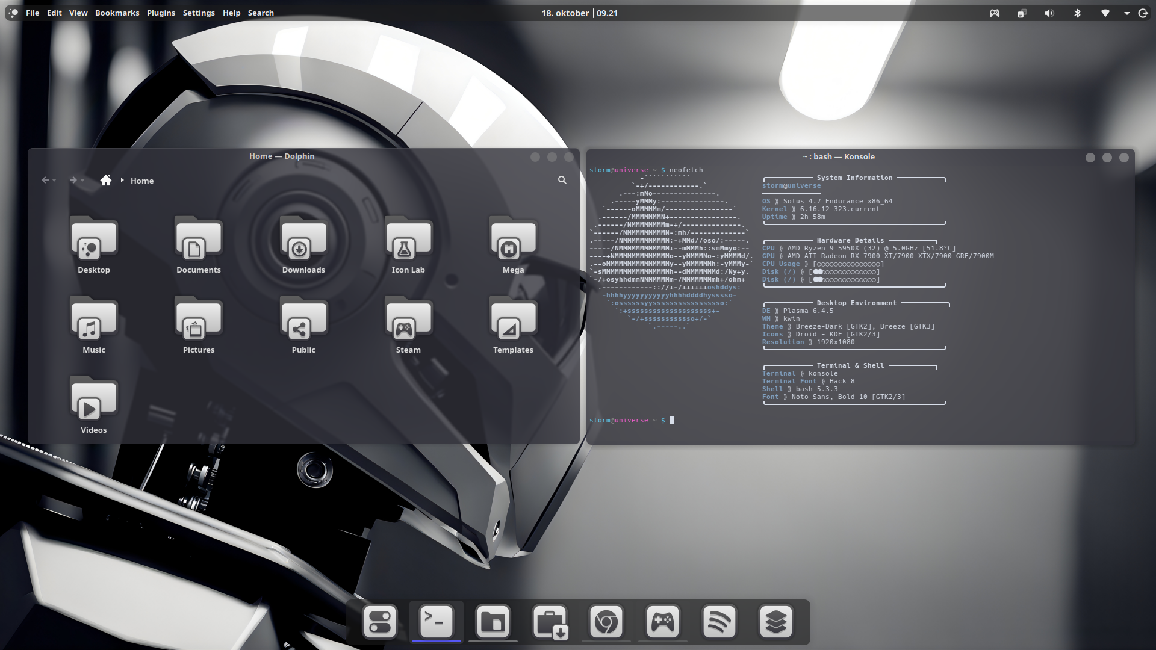Screen dimensions: 1156x650
Task: Open the Konsole terminal from the dock
Action: coord(436,621)
